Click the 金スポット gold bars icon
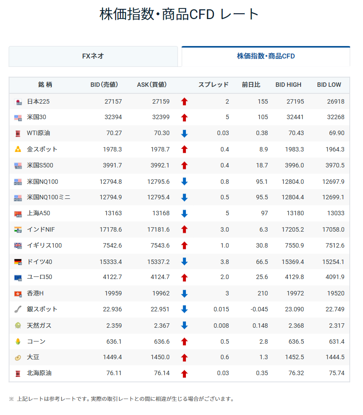 point(18,149)
